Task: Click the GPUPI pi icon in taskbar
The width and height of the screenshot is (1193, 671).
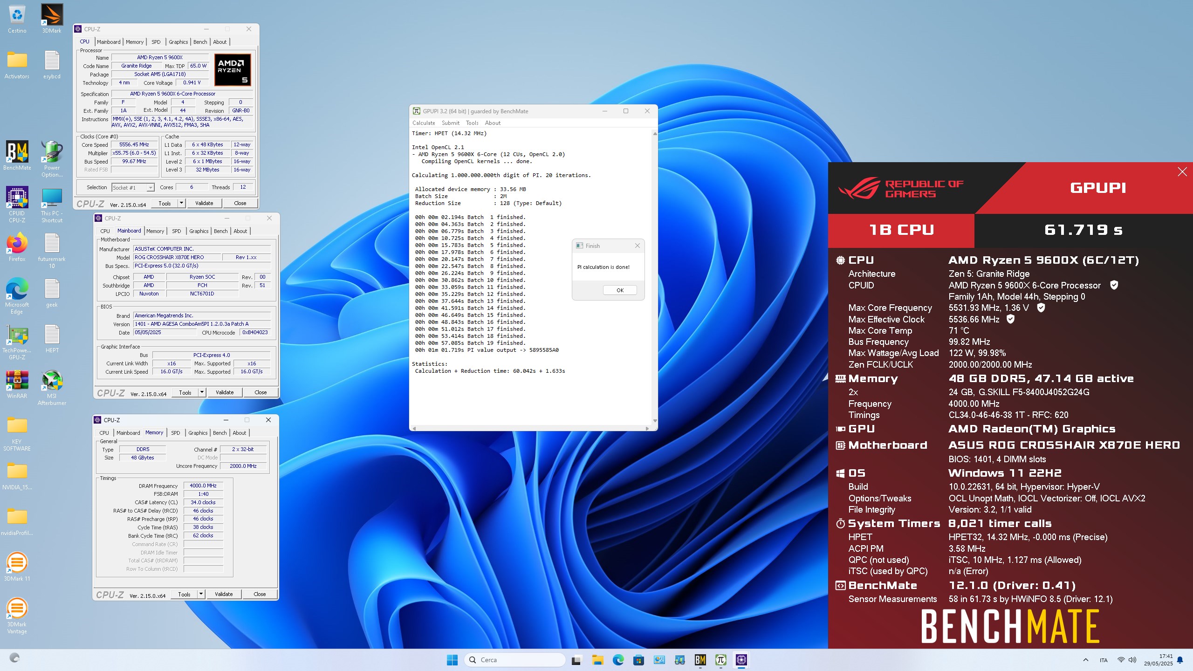Action: pyautogui.click(x=720, y=660)
